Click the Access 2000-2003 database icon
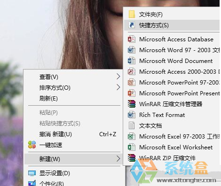 click(x=132, y=72)
